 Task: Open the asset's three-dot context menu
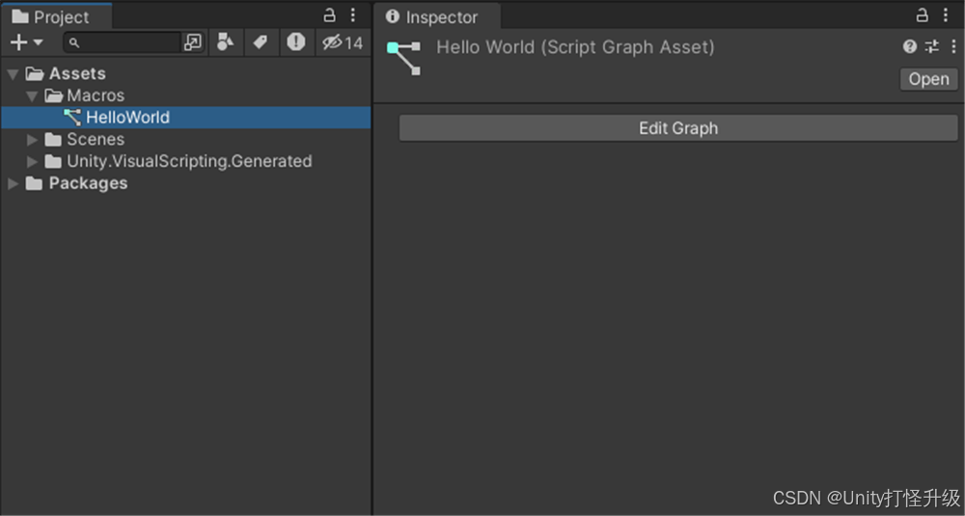coord(953,46)
